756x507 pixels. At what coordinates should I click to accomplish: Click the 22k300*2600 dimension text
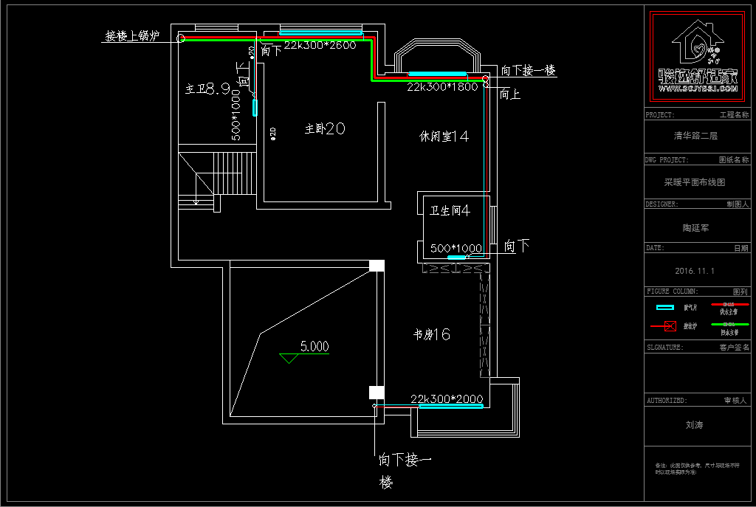point(320,45)
